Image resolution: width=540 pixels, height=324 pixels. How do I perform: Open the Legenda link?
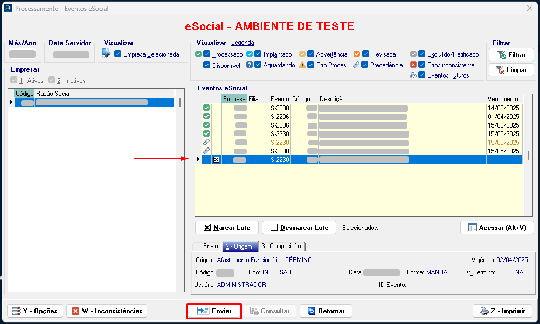243,43
